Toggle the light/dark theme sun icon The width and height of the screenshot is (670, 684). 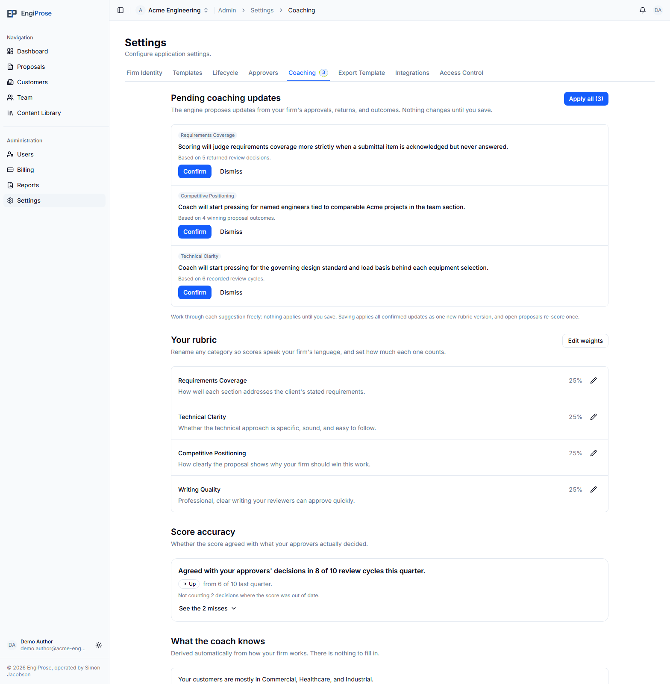coord(99,645)
